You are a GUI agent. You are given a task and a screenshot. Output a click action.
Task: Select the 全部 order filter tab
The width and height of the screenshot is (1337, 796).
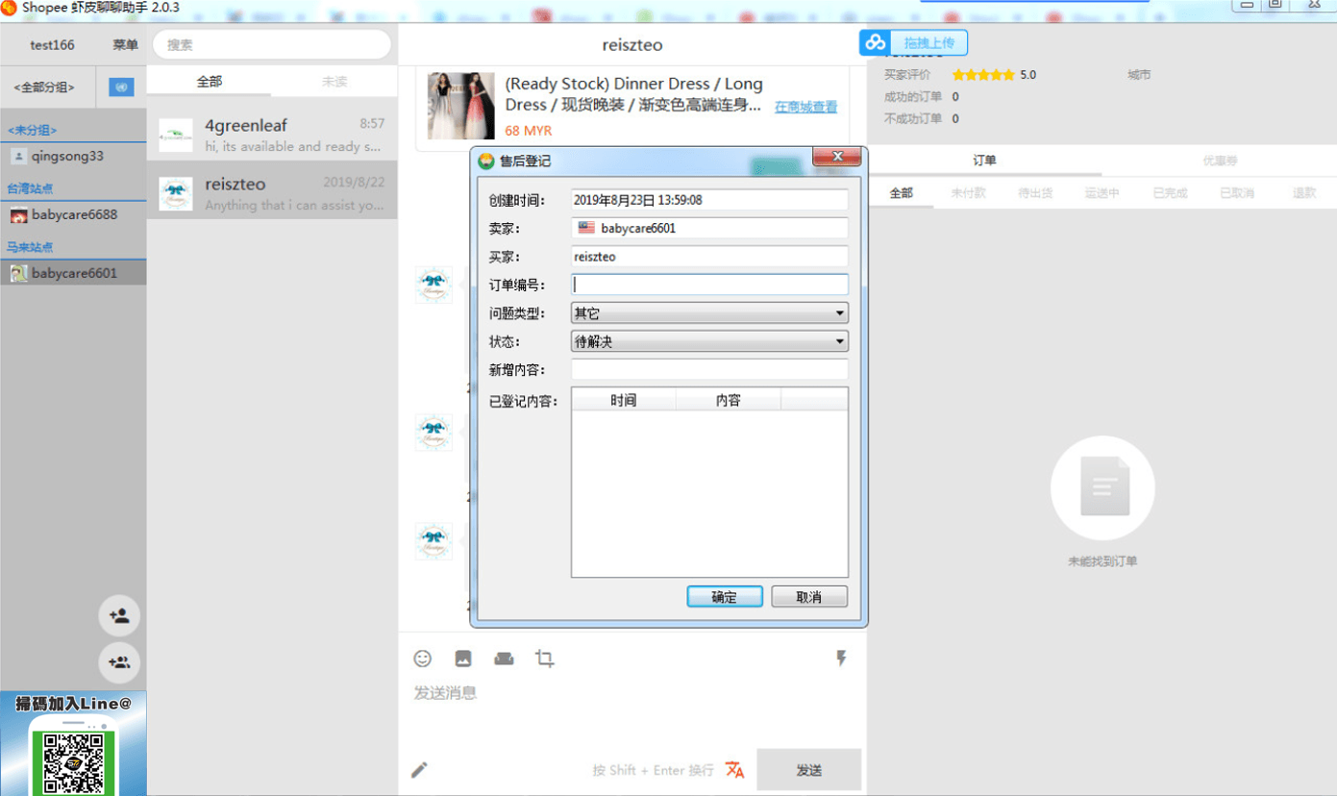click(901, 193)
